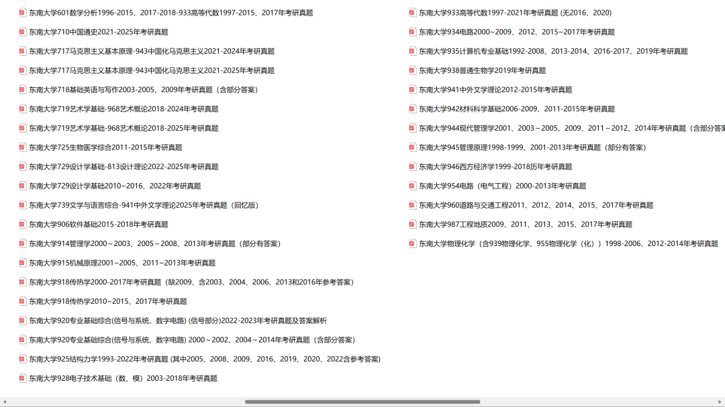Select file name 东南大学946西方经济学1999-2018历年考研真题
Image resolution: width=725 pixels, height=407 pixels.
coord(495,167)
